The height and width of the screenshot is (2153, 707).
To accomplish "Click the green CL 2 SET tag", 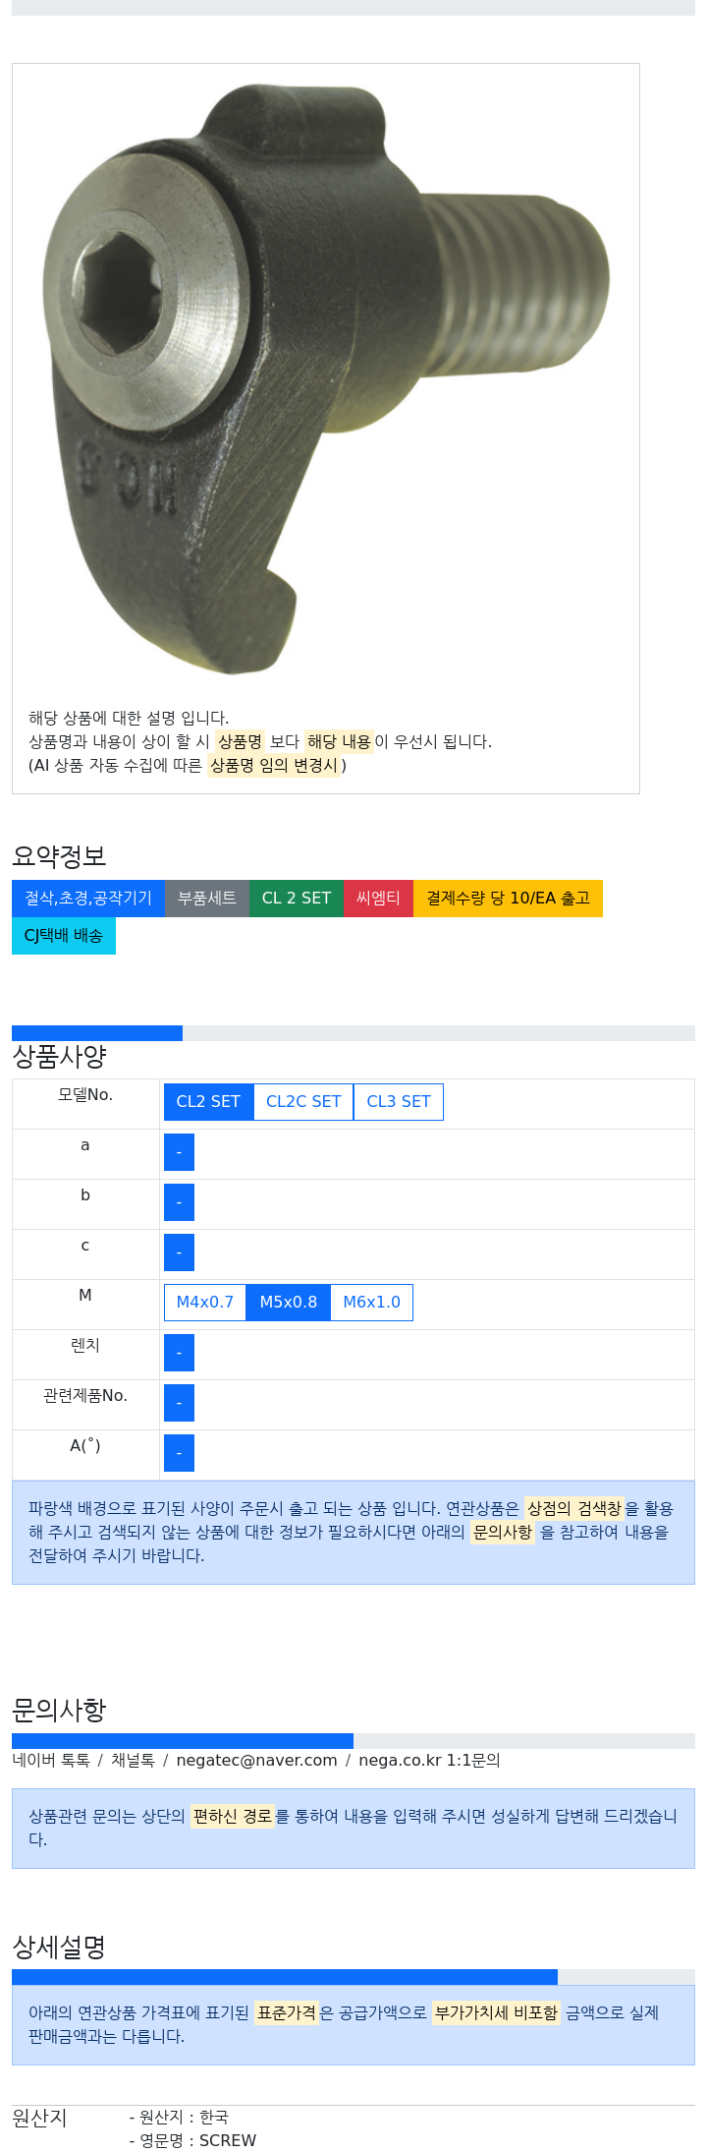I will click(x=297, y=898).
